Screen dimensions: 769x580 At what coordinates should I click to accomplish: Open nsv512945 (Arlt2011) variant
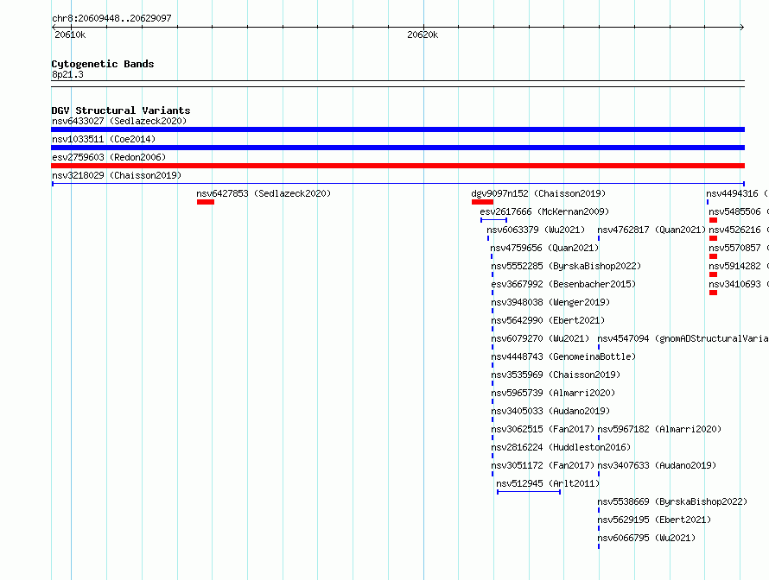548,483
